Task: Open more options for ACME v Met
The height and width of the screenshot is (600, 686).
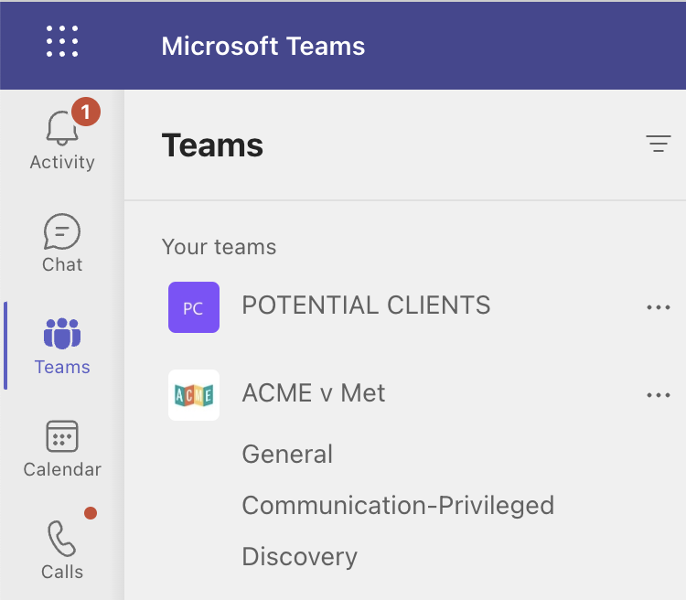Action: pos(659,395)
